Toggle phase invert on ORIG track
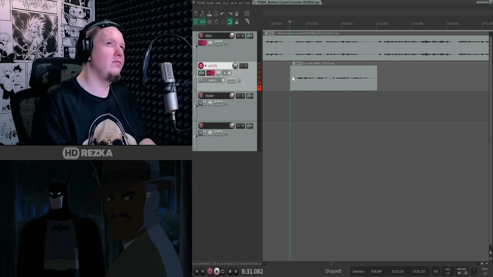This screenshot has width=493, height=277. (x=226, y=43)
